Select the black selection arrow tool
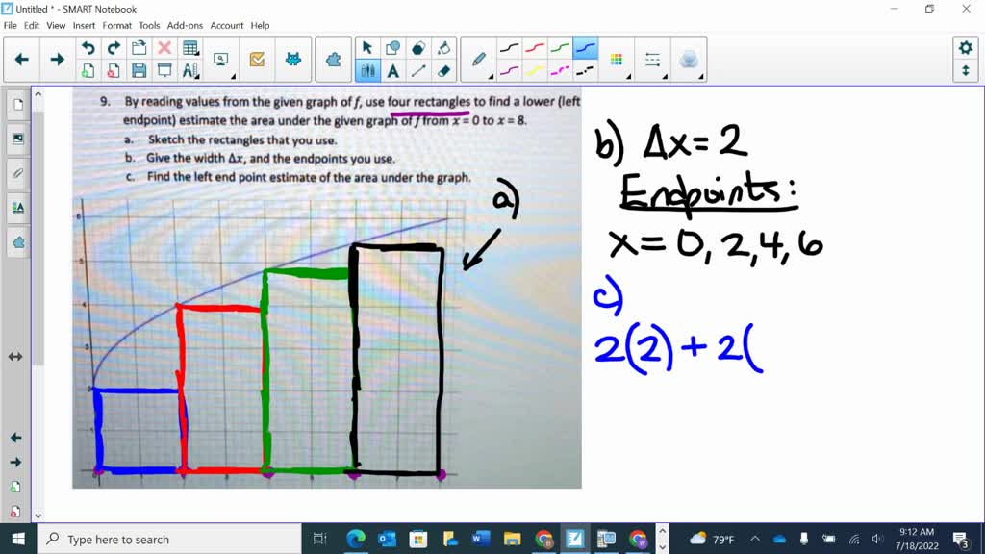 368,46
